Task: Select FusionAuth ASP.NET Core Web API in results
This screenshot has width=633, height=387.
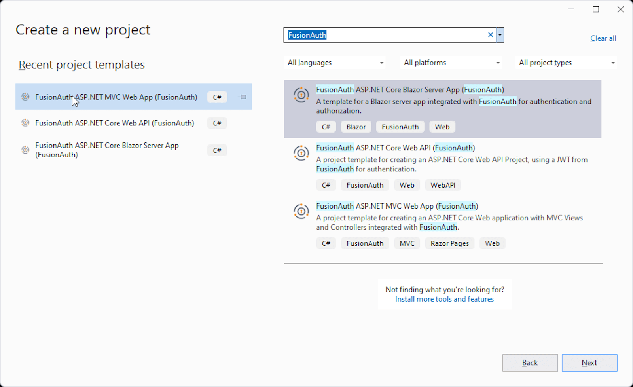Action: click(x=396, y=148)
